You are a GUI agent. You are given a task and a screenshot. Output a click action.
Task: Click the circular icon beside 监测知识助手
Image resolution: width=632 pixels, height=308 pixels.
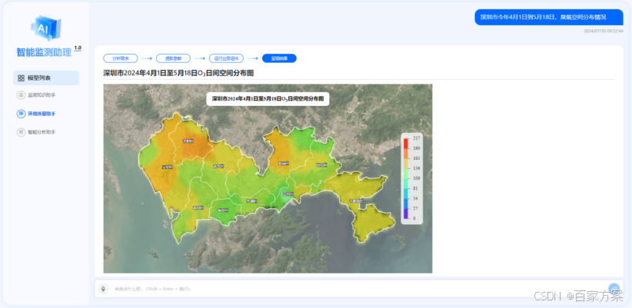tap(21, 95)
